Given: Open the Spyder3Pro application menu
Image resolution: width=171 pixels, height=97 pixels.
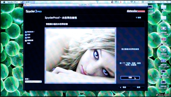Looking at the screenshot, I should [13, 2].
